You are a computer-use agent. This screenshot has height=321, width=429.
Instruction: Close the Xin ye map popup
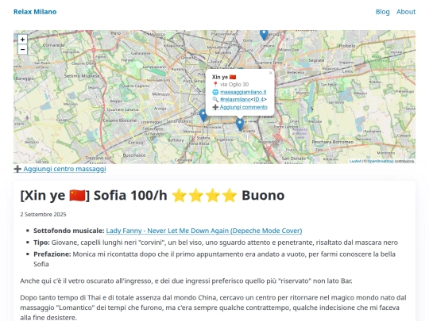tap(271, 73)
